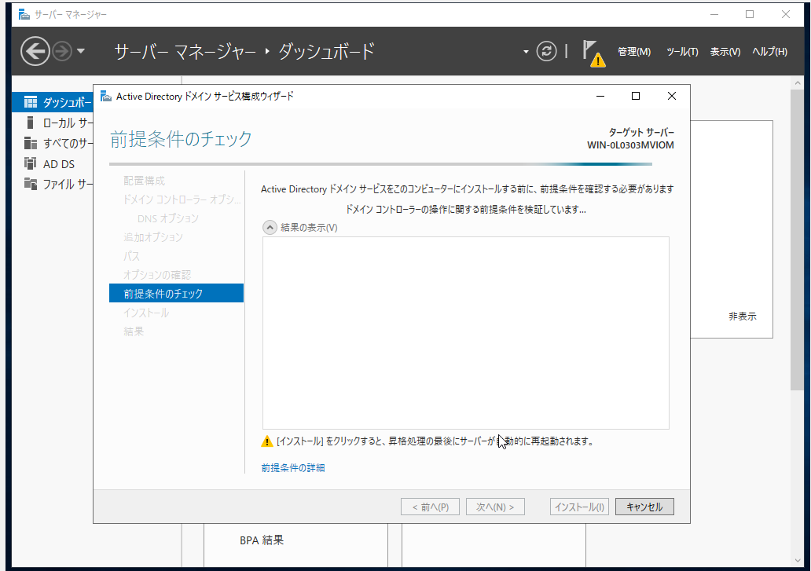Select the インストール wizard step
Screen dimensions: 811x571
[146, 313]
